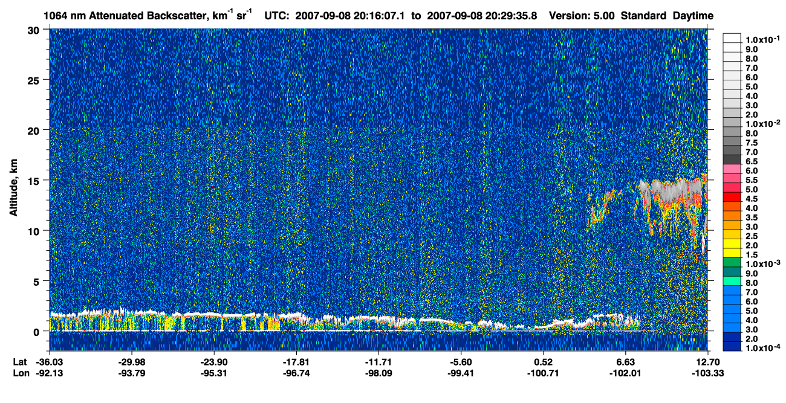Click the colorbar label 7.5
Image resolution: width=786 pixels, height=403 pixels.
[752, 142]
